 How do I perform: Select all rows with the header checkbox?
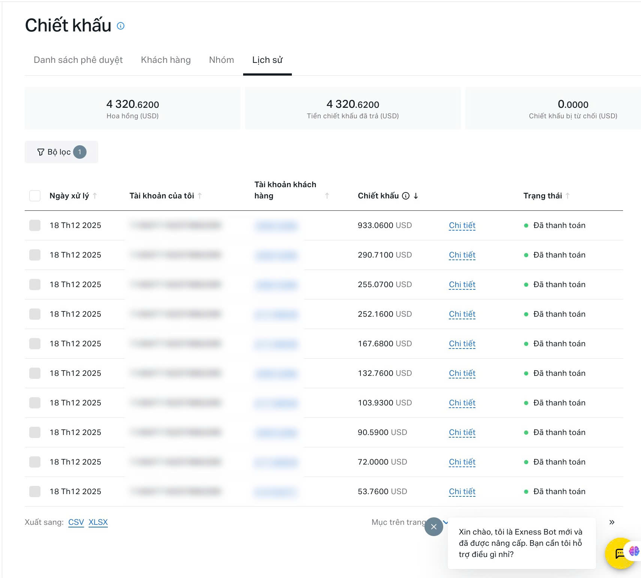tap(35, 195)
